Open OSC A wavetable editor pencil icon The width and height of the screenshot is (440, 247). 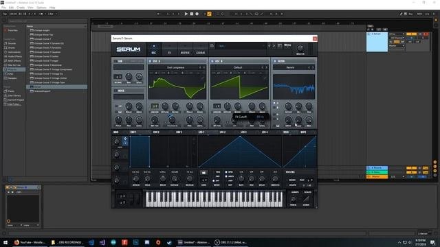click(203, 78)
